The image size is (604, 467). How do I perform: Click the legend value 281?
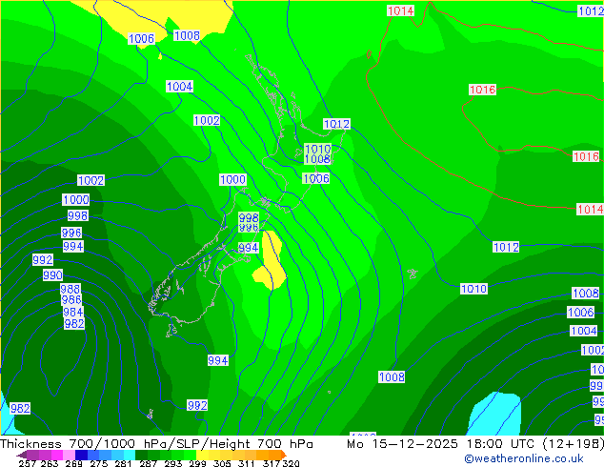[123, 463]
